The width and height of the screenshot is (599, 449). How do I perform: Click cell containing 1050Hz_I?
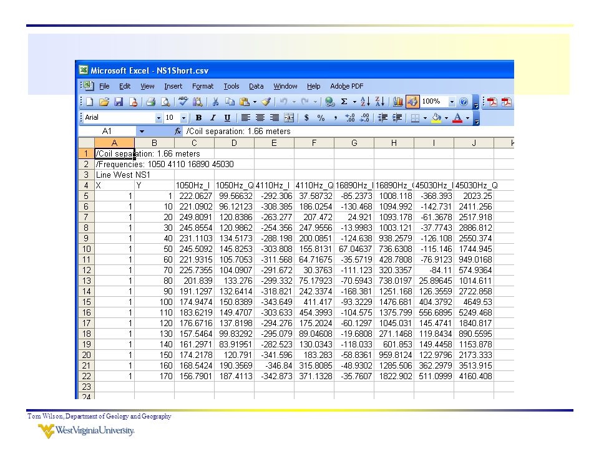(194, 186)
